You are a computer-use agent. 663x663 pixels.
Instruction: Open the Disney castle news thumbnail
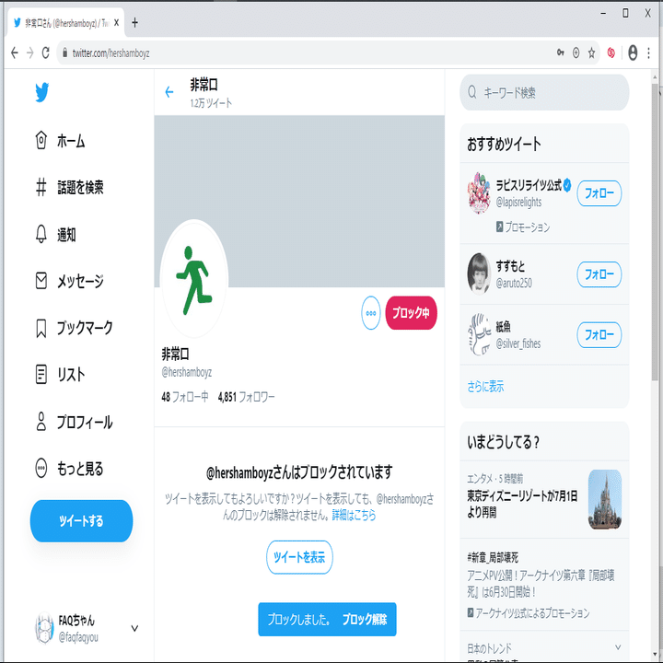pyautogui.click(x=605, y=499)
